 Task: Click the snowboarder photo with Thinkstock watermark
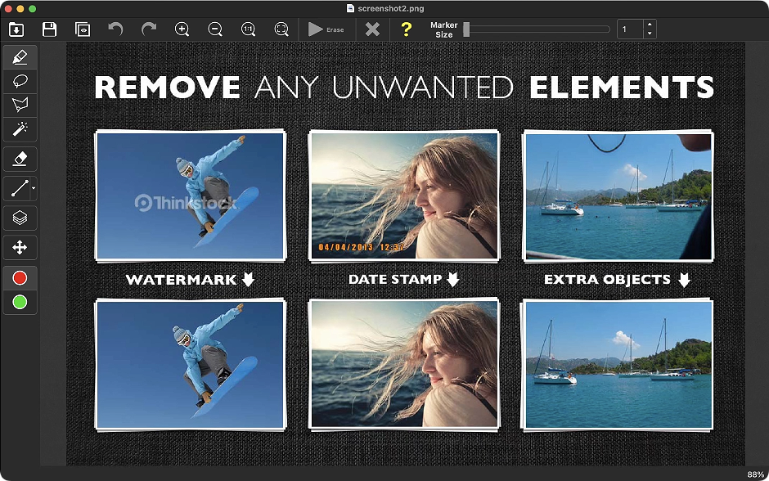(x=191, y=196)
